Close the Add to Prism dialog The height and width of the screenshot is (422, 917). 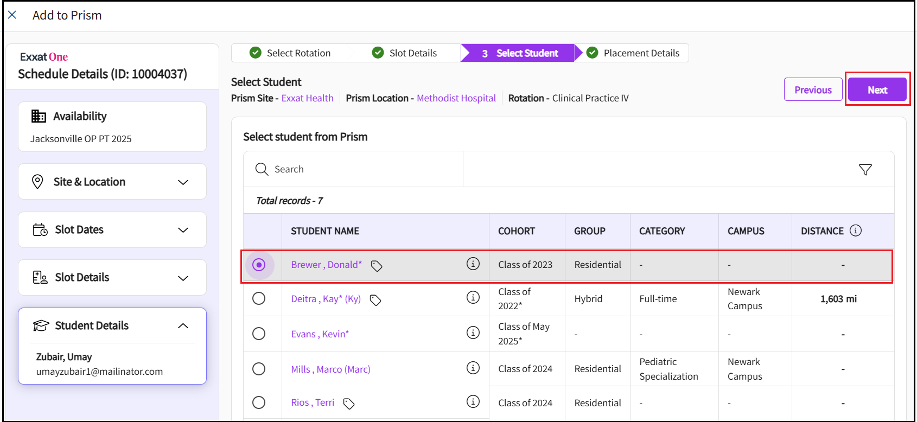(x=12, y=15)
